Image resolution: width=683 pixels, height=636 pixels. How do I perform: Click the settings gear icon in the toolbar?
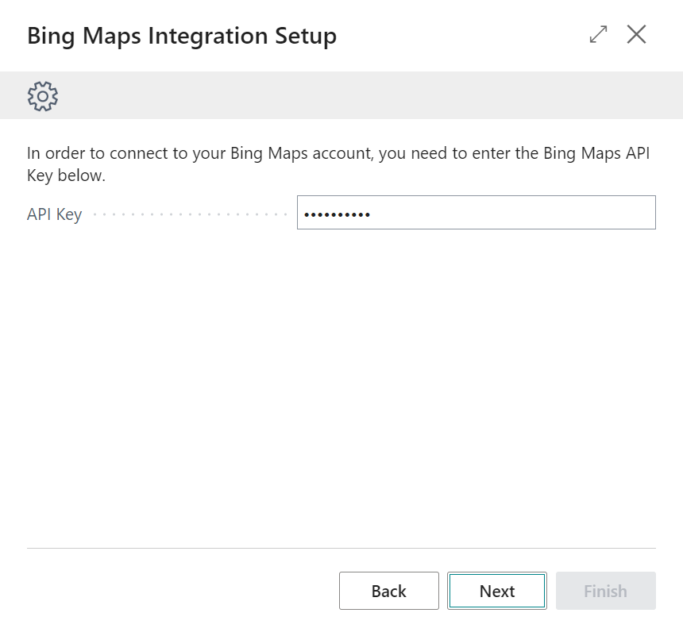tap(41, 95)
